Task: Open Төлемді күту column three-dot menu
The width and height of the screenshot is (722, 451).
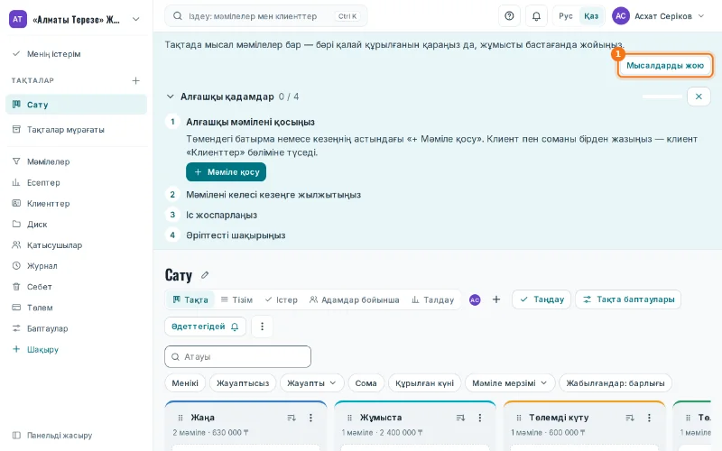Action: (x=649, y=418)
